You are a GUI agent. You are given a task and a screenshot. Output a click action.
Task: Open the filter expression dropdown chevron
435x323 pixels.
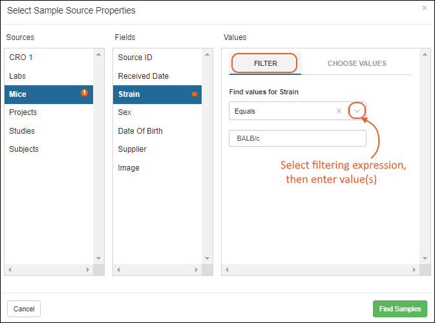click(357, 111)
